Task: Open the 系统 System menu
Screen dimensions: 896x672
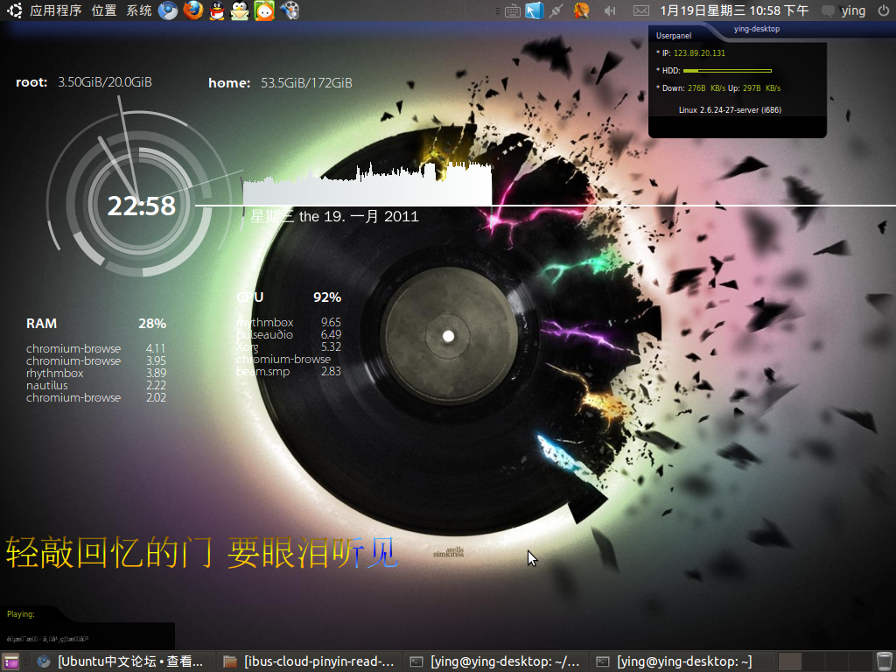Action: 139,10
